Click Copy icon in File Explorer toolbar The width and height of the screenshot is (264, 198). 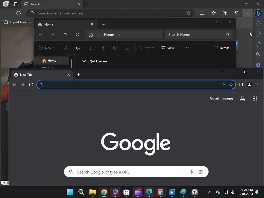pyautogui.click(x=78, y=48)
